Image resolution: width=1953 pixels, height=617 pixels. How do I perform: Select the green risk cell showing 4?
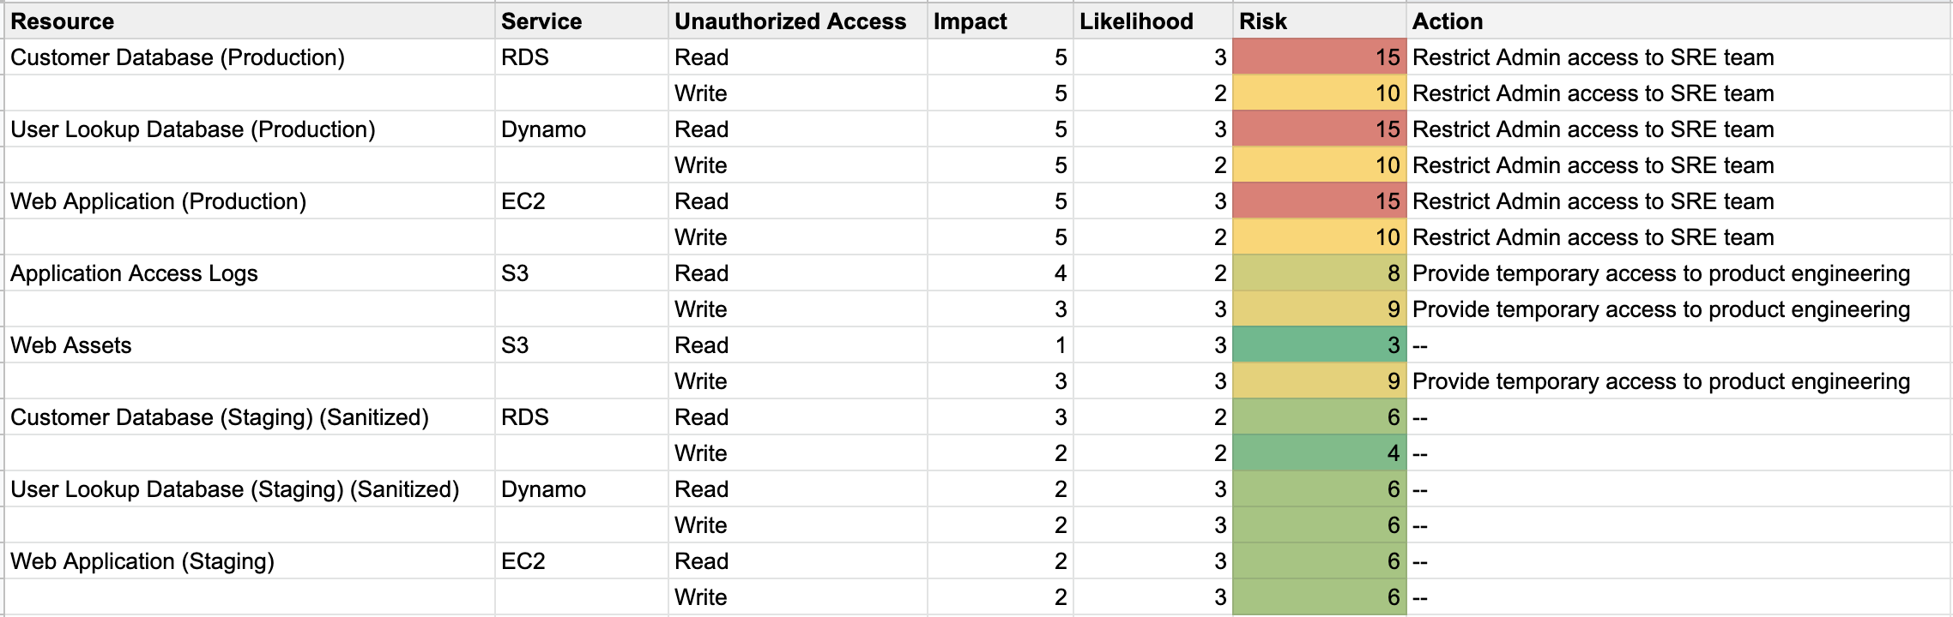click(1319, 453)
